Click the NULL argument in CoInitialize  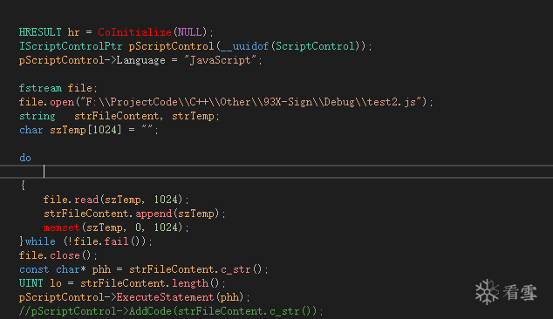pyautogui.click(x=190, y=32)
